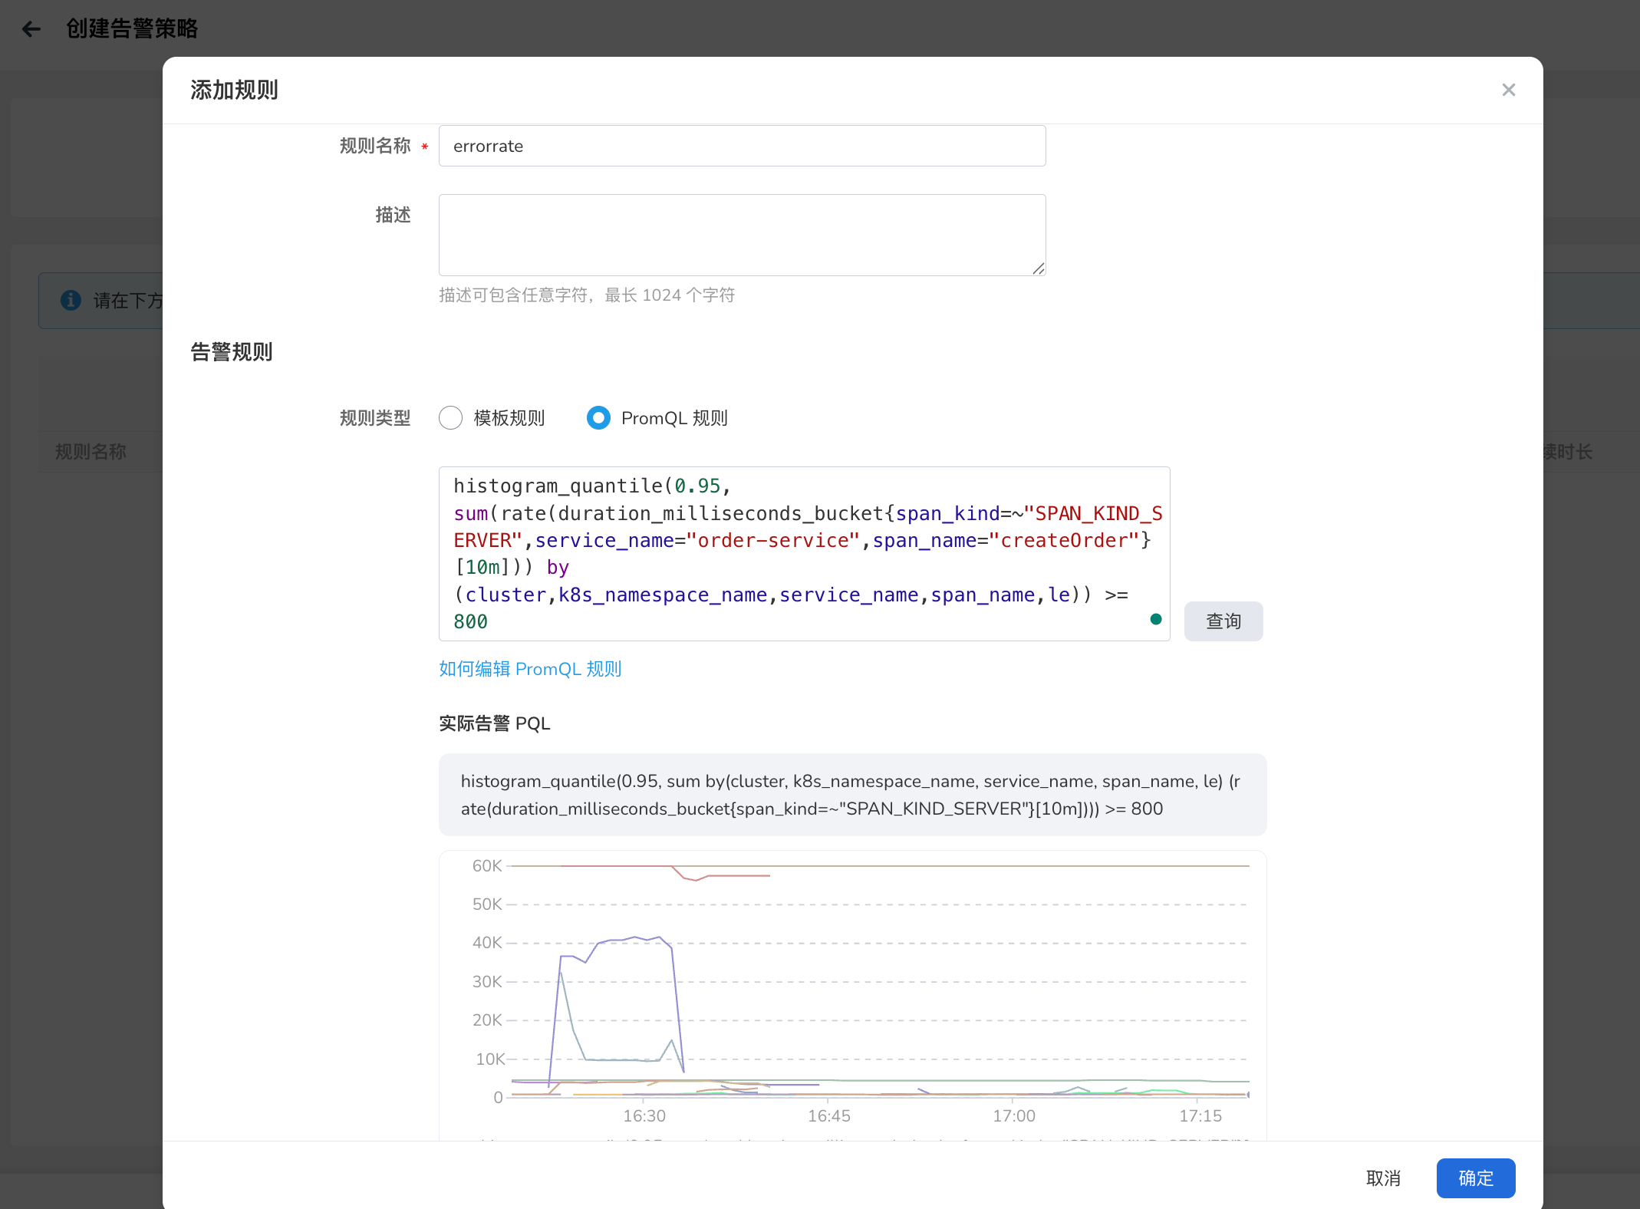Image resolution: width=1640 pixels, height=1209 pixels.
Task: Select the 模板规则 radio option
Action: pos(451,418)
